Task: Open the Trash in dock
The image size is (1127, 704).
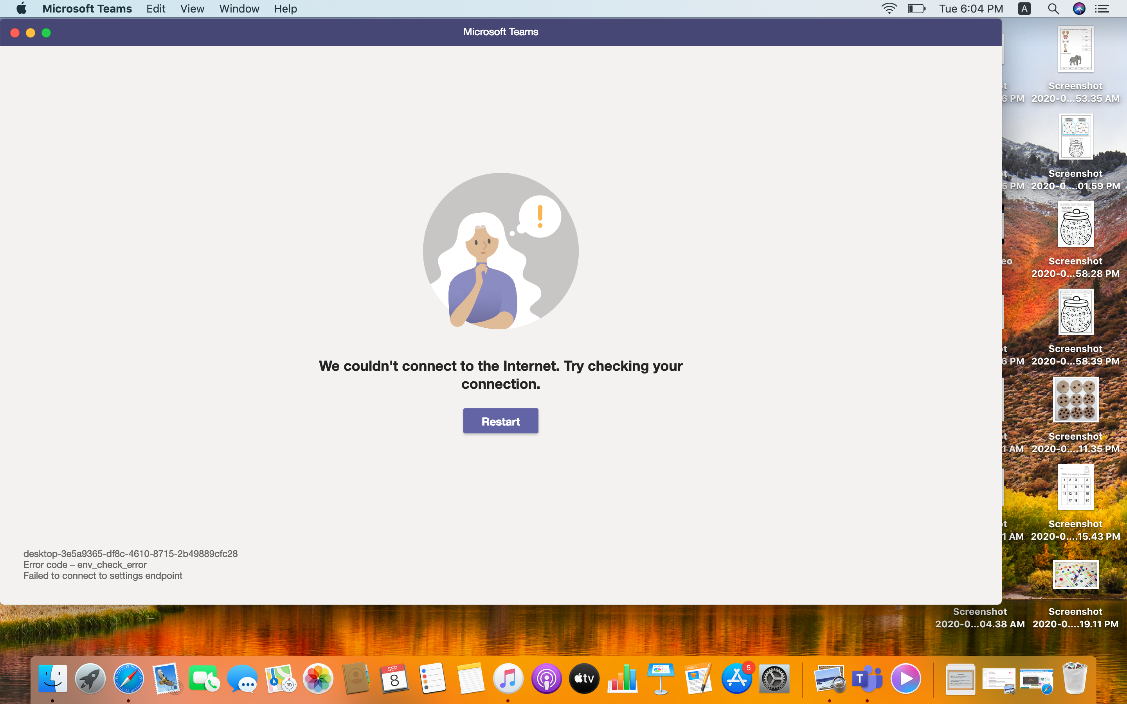Action: coord(1075,679)
